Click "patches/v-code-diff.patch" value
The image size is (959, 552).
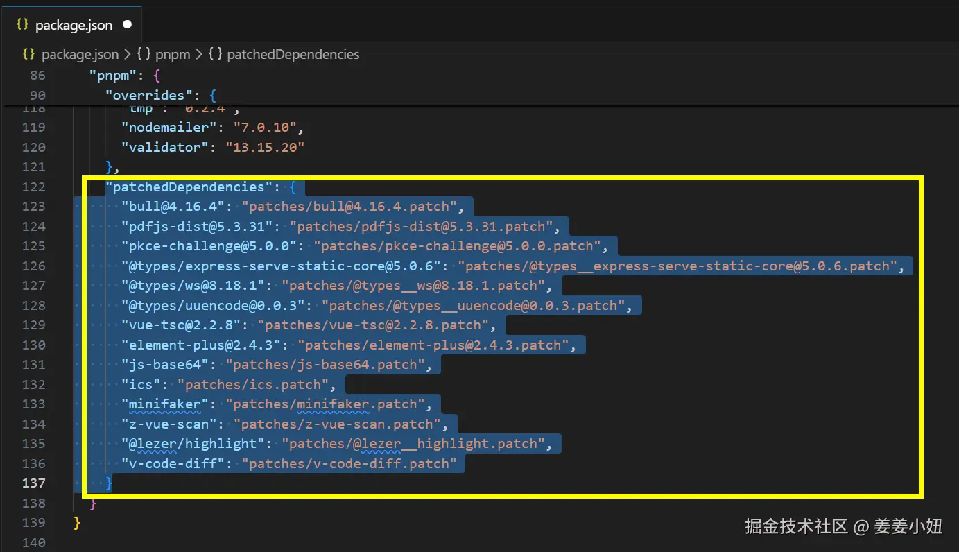[349, 463]
